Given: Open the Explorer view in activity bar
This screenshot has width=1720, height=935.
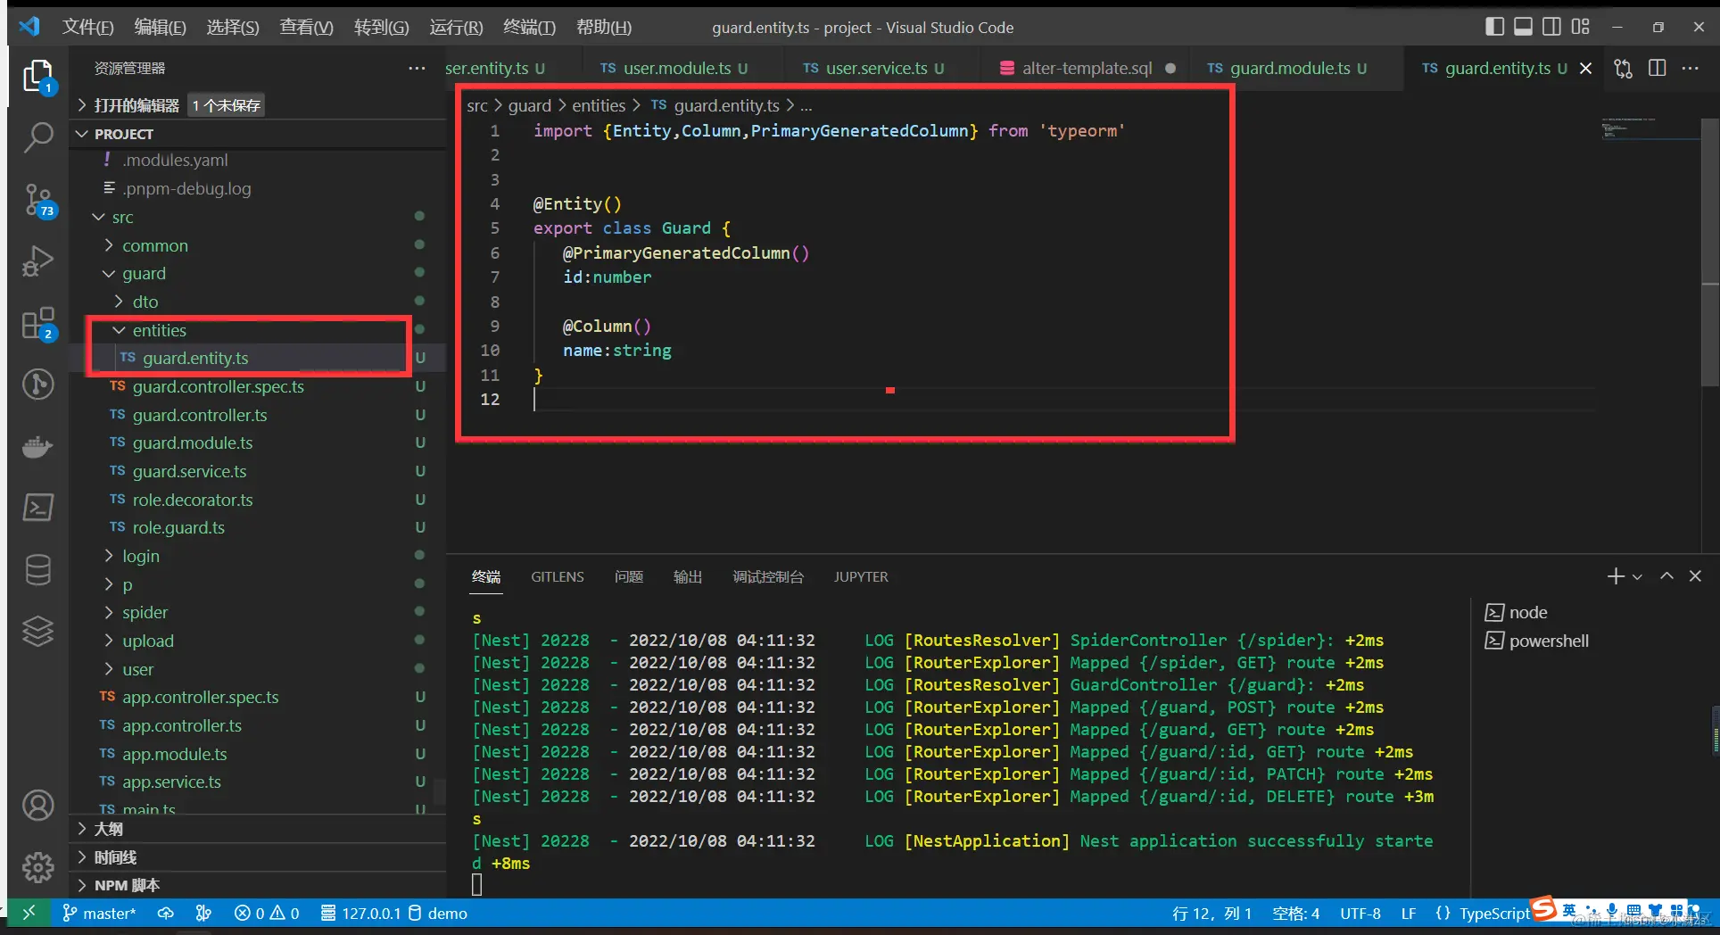Looking at the screenshot, I should pos(38,77).
